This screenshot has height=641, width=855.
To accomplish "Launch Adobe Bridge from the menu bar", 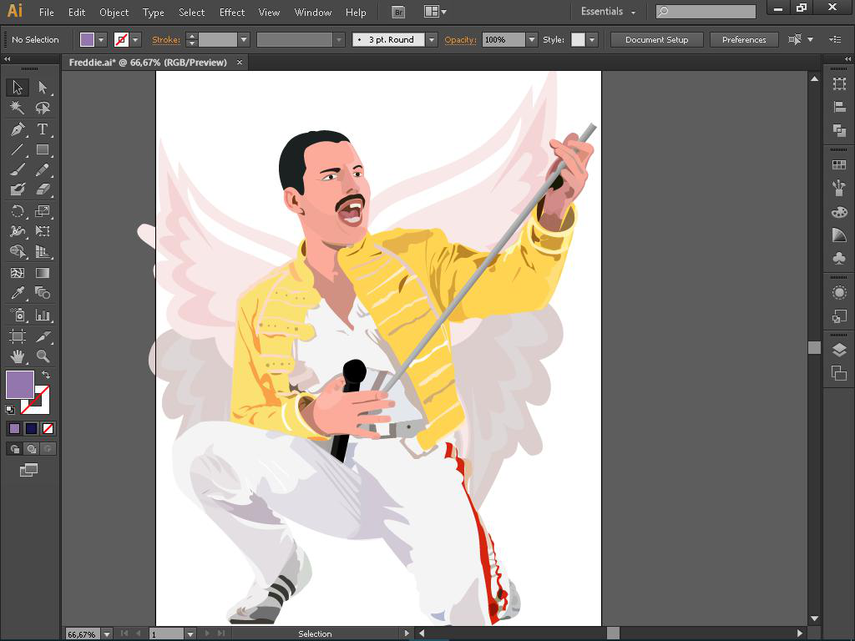I will pos(398,13).
